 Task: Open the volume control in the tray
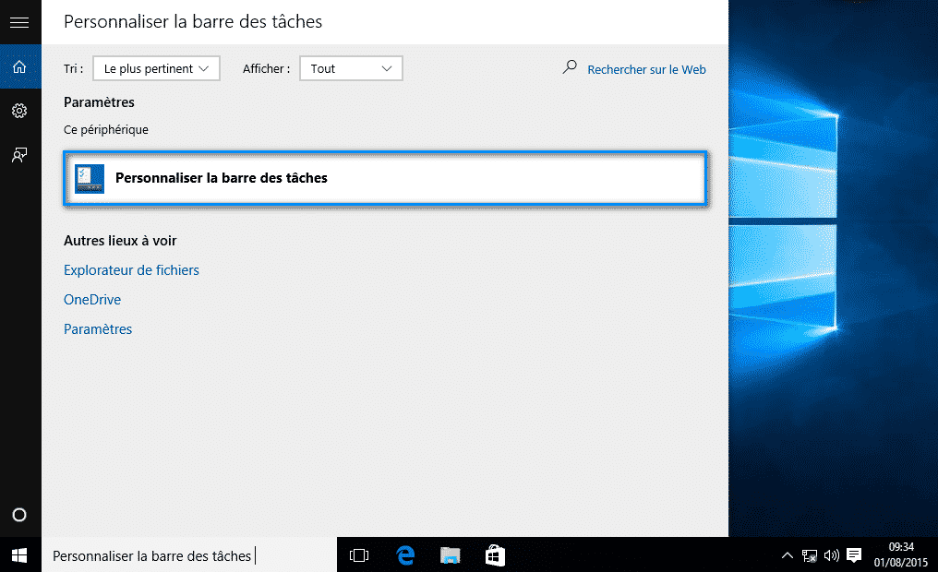[831, 555]
